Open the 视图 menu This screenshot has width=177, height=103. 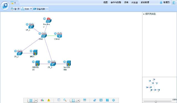[105, 2]
